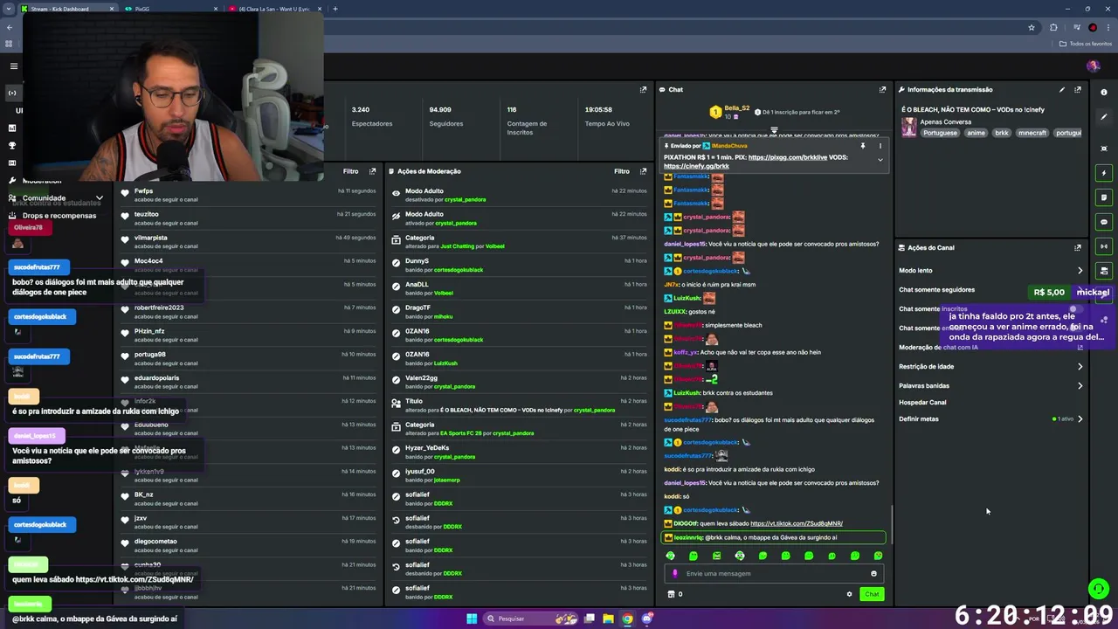Image resolution: width=1118 pixels, height=629 pixels.
Task: Click the speech bubble icon in right sidebar
Action: pos(1104,222)
